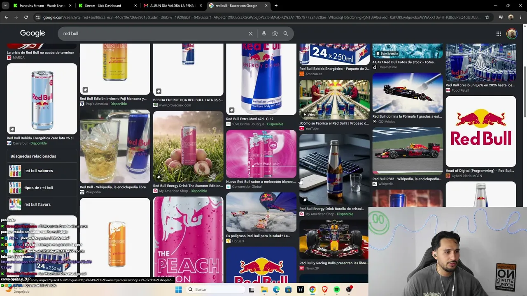Click the 'Amazon.es' source label
The image size is (527, 296).
[x=314, y=74]
